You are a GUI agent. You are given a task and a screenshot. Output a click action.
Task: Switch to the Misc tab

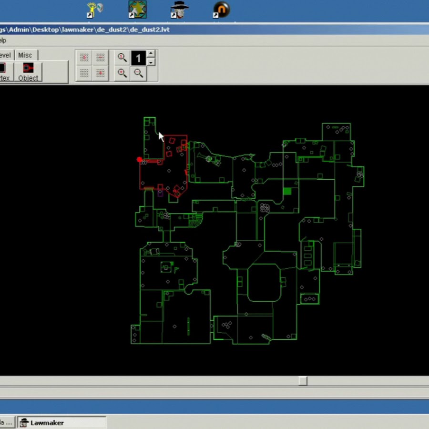coord(26,55)
